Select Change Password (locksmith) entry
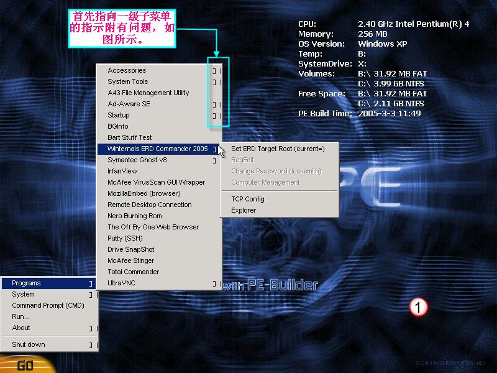The height and width of the screenshot is (373, 497). tap(279, 172)
